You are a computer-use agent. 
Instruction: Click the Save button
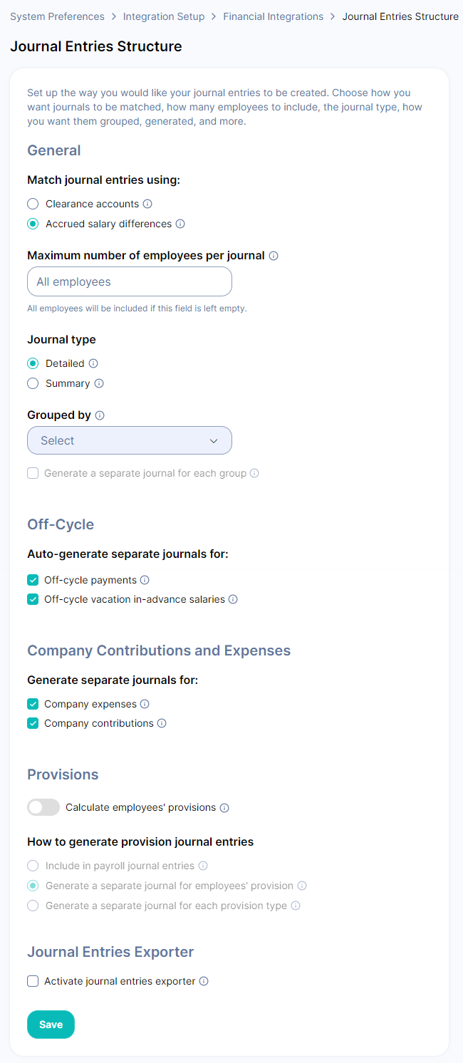[x=51, y=1025]
